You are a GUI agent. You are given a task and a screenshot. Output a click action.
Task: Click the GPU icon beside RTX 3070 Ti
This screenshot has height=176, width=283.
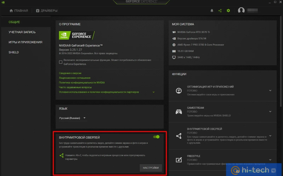174,32
